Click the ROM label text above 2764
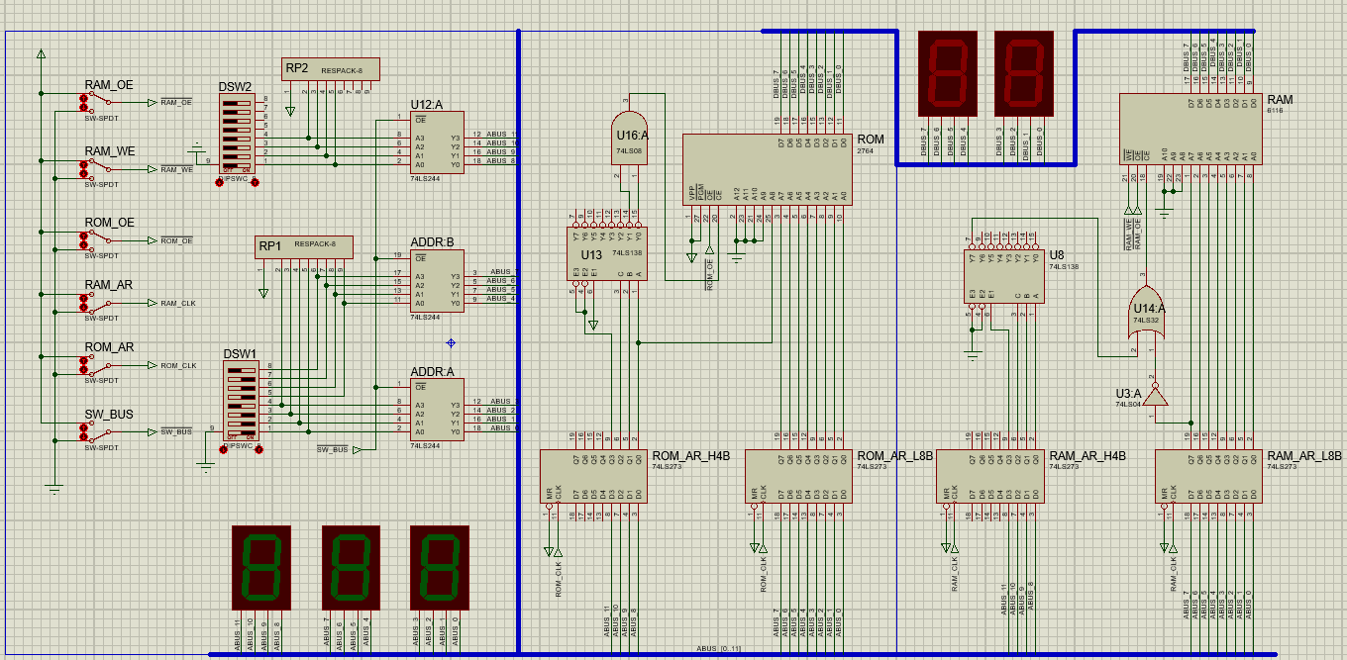 [x=871, y=140]
